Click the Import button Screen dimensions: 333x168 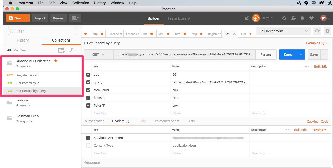40,18
